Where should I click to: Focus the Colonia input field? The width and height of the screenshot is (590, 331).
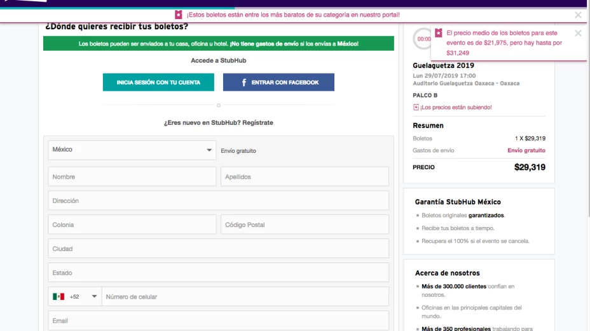[132, 225]
